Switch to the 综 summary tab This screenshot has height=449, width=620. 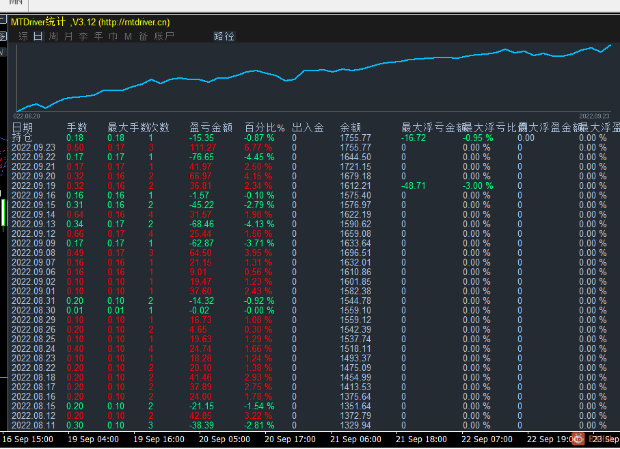pyautogui.click(x=23, y=36)
